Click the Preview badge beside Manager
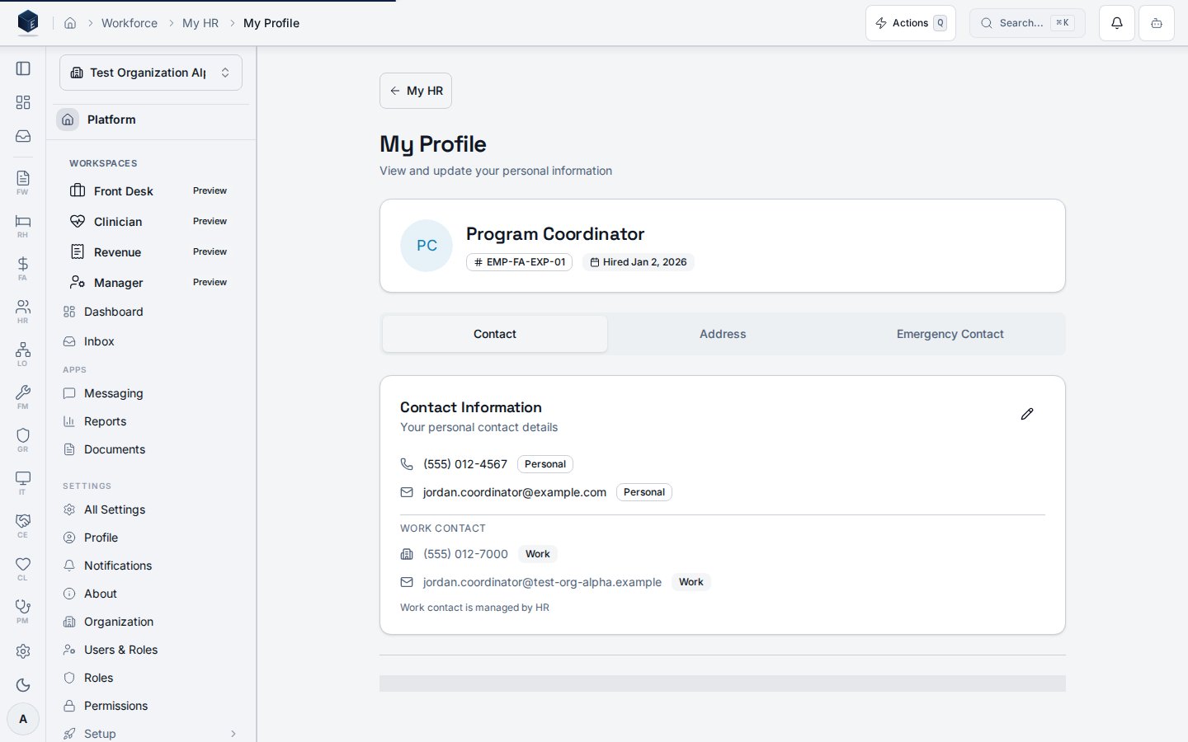The width and height of the screenshot is (1188, 742). click(210, 282)
